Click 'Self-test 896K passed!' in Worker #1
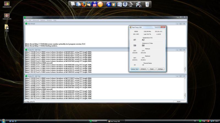This screenshot has width=220, height=123. (x=44, y=63)
